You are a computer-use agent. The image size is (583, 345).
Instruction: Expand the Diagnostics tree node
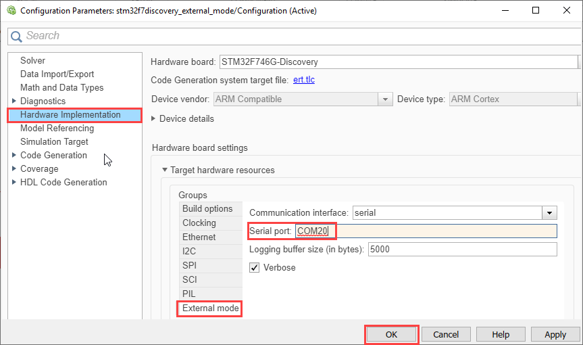click(14, 101)
